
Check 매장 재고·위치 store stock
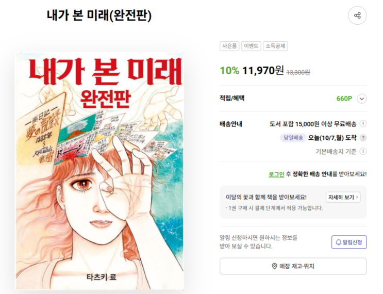(293, 266)
